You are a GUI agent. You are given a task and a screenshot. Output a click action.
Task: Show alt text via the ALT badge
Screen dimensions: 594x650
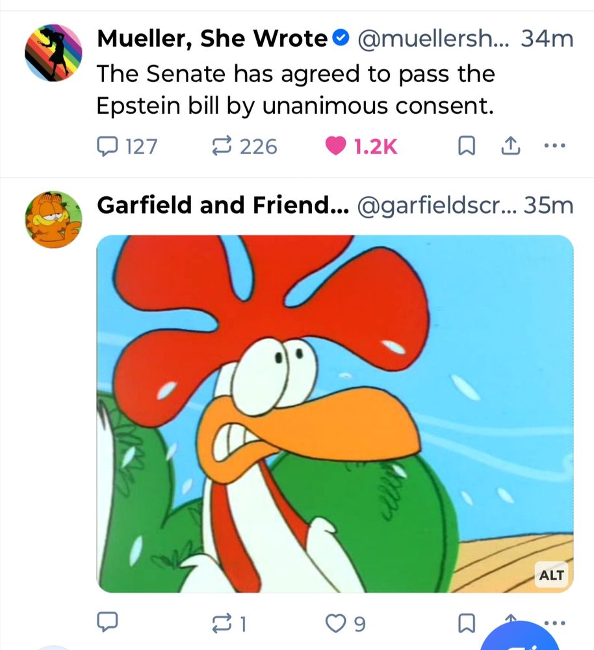click(x=550, y=575)
